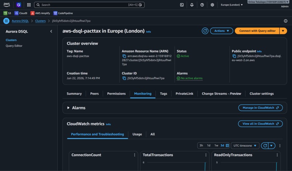
Task: Select Performance and Troubleshooting metrics tab
Action: click(97, 134)
